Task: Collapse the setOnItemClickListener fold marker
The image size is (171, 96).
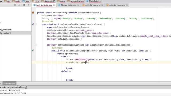Action: click(36, 45)
